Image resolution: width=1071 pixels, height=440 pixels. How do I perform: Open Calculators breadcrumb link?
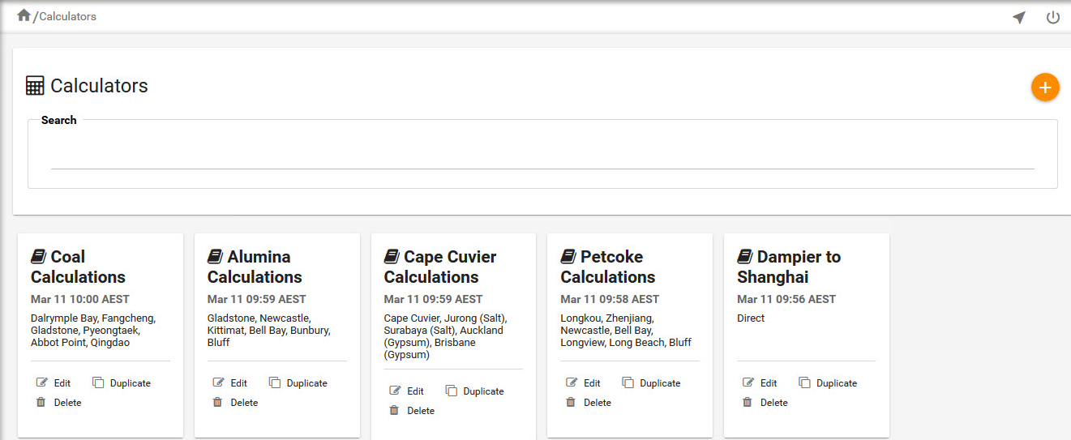click(68, 16)
